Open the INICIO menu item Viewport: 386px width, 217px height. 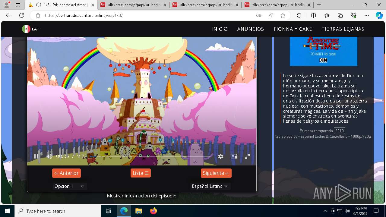(220, 29)
